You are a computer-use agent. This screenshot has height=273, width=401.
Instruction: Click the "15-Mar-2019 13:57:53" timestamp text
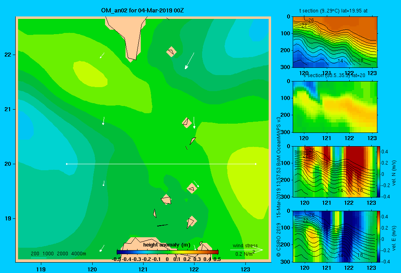tap(279, 191)
